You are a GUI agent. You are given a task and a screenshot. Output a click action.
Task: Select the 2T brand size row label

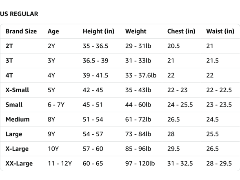coord(9,46)
